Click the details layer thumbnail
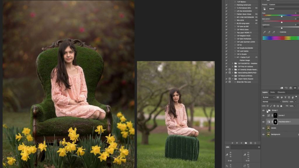The height and width of the screenshot is (168, 299). pyautogui.click(x=268, y=128)
